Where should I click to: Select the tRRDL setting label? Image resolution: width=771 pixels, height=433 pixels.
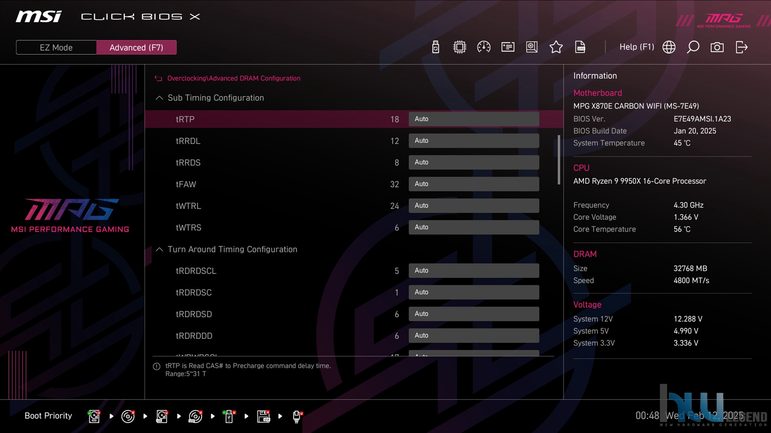click(188, 141)
